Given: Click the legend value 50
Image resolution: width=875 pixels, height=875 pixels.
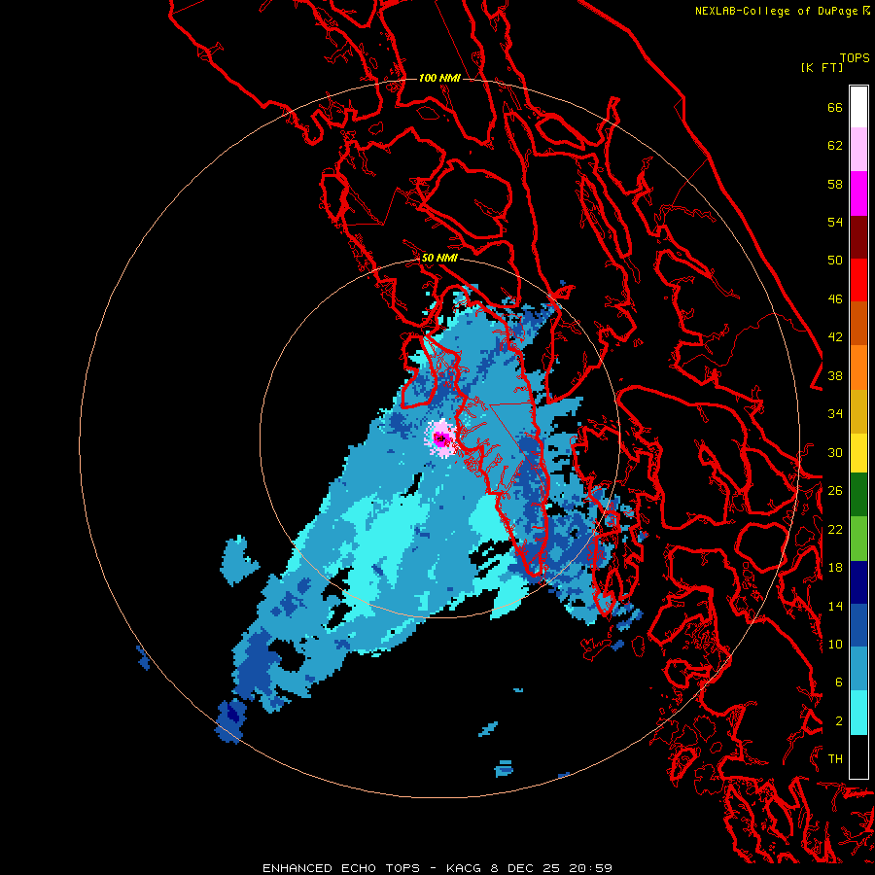Looking at the screenshot, I should 835,261.
